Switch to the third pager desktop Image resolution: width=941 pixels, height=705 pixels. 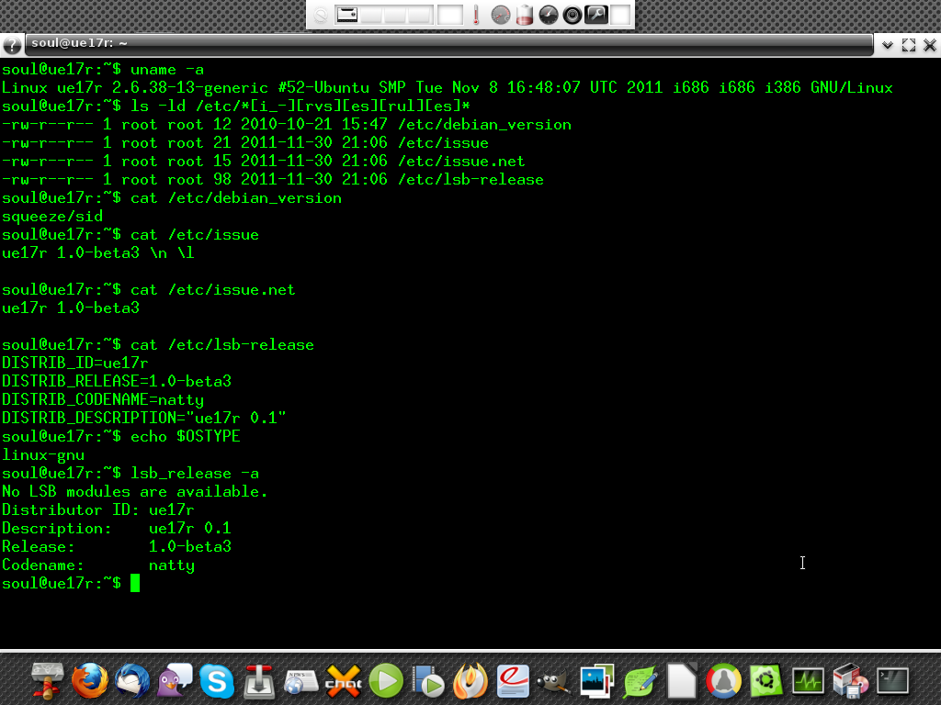point(395,15)
